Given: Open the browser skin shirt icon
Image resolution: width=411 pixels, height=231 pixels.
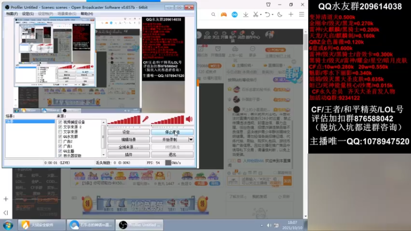Looking at the screenshot, I should [268, 5].
